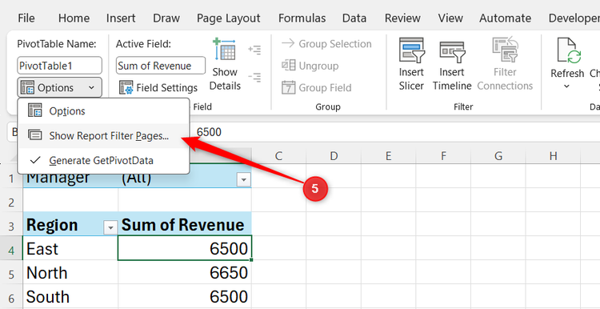Click the Show Report Filter Pages icon
This screenshot has width=600, height=309.
pyautogui.click(x=35, y=134)
